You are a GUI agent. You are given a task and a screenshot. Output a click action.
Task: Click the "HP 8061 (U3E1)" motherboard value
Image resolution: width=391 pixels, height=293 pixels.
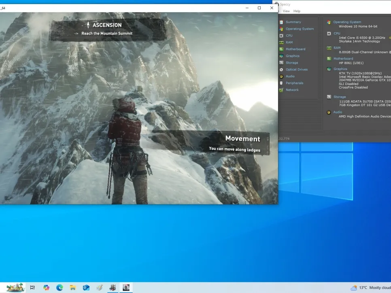coord(351,63)
